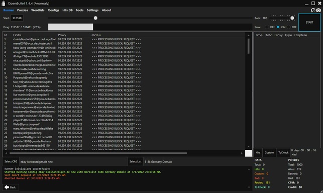Click the Back button label
The width and height of the screenshot is (323, 193).
pos(13,187)
